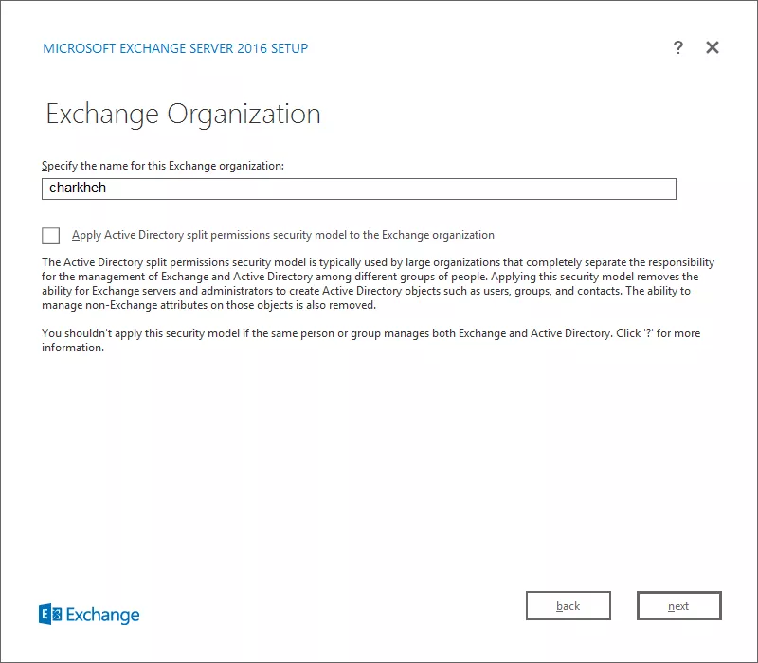Screen dimensions: 758x663
Task: Click the 'Exchange Organization' page heading
Action: point(183,115)
